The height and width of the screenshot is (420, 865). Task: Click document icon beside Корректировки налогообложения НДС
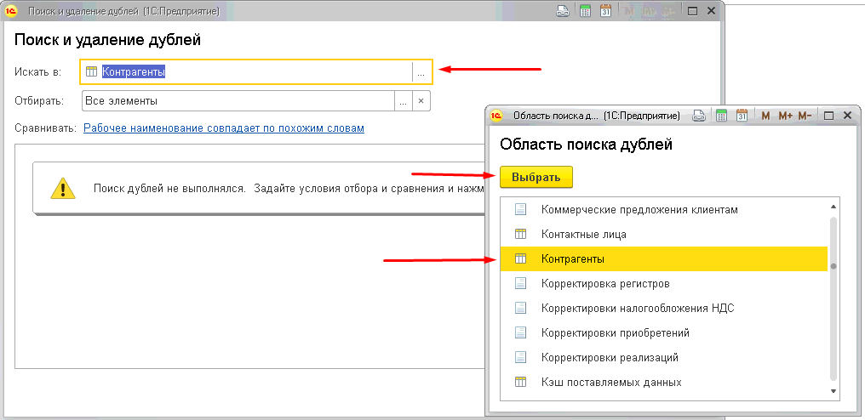coord(521,308)
